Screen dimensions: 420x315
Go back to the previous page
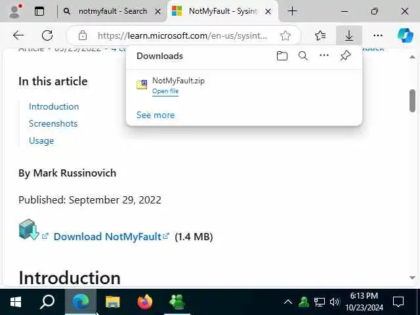pos(18,35)
